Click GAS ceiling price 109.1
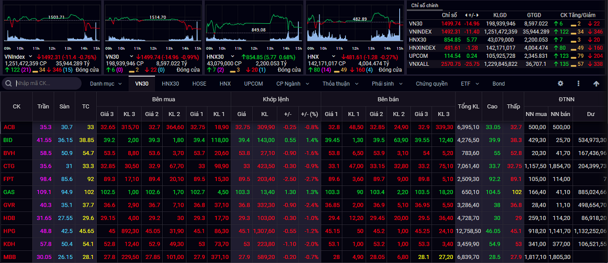 point(44,192)
